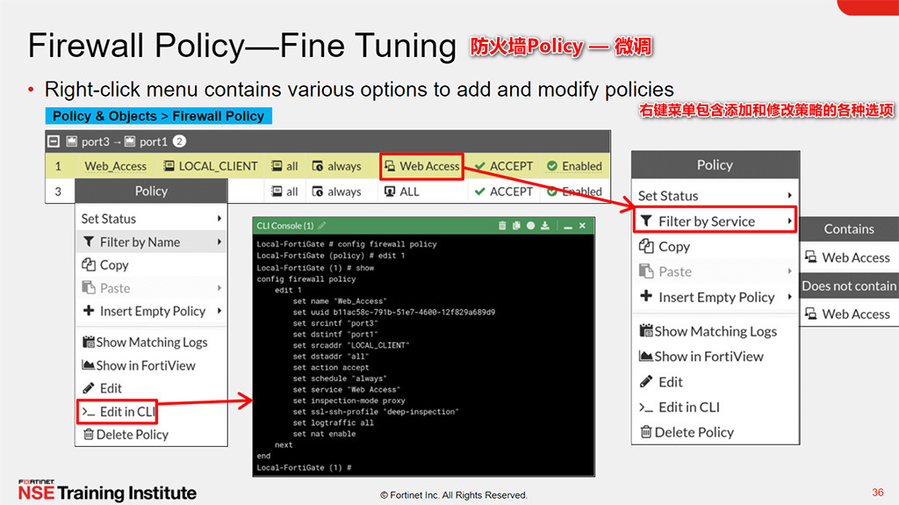Click Paste in the right Policy menu
Image resolution: width=899 pixels, height=505 pixels.
(x=715, y=271)
